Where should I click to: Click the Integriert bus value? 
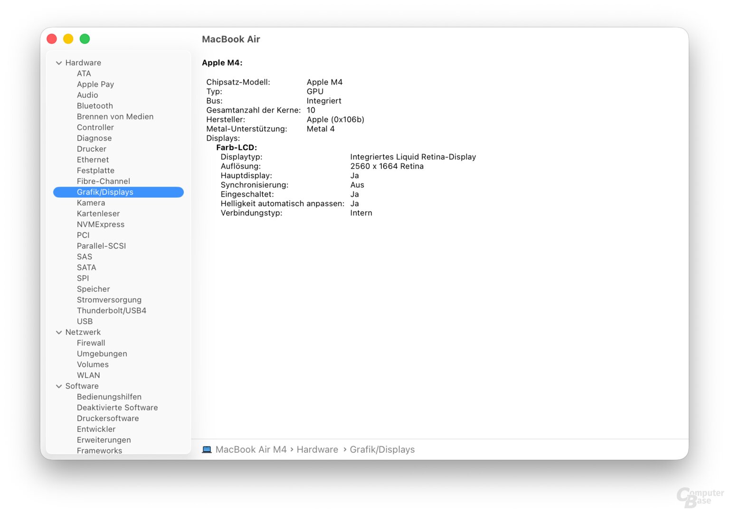(324, 101)
